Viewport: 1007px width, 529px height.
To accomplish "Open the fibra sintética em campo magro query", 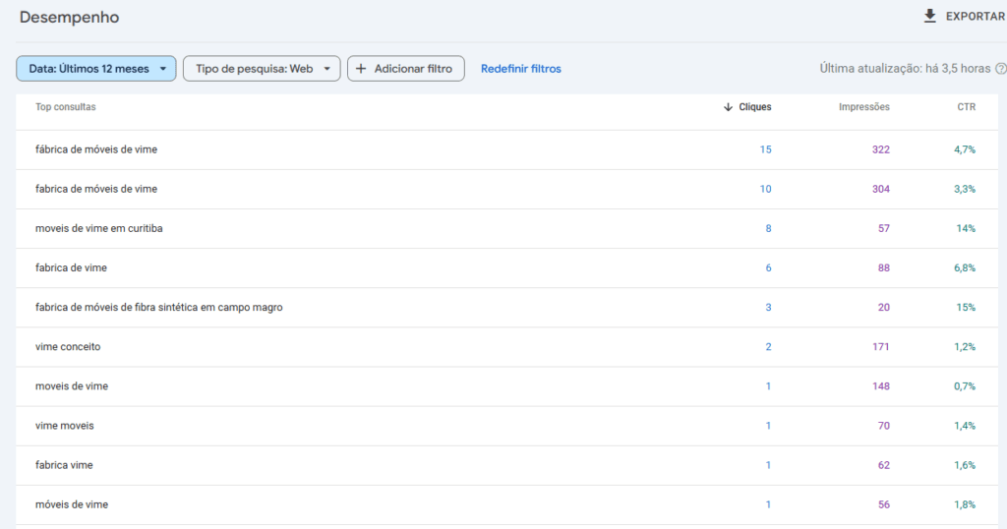I will pos(158,307).
